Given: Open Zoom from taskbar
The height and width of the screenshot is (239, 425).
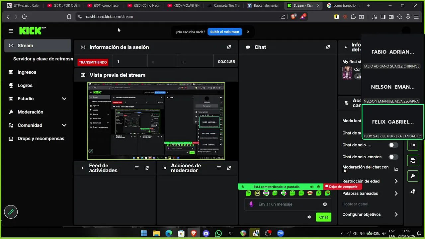Looking at the screenshot, I should (x=280, y=233).
